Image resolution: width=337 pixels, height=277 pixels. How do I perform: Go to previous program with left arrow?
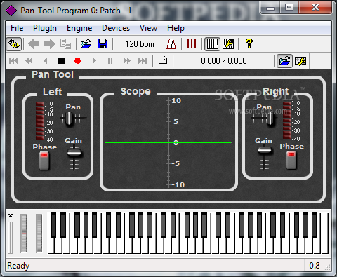(34, 44)
